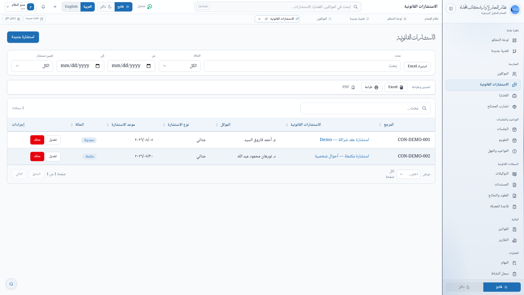Image resolution: width=524 pixels, height=295 pixels.
Task: Open استشارة مكتملة — أحوال شخصية link
Action: click(x=342, y=156)
